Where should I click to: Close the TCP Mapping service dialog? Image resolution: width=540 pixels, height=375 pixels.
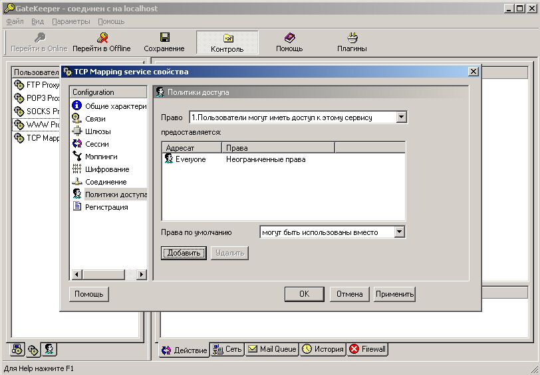coord(473,72)
